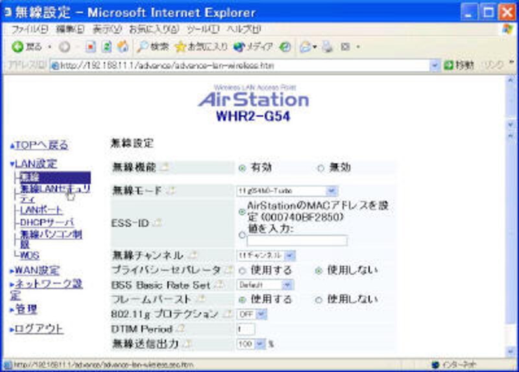Open the 無線チャンネル dropdown
The width and height of the screenshot is (519, 372).
pos(266,255)
